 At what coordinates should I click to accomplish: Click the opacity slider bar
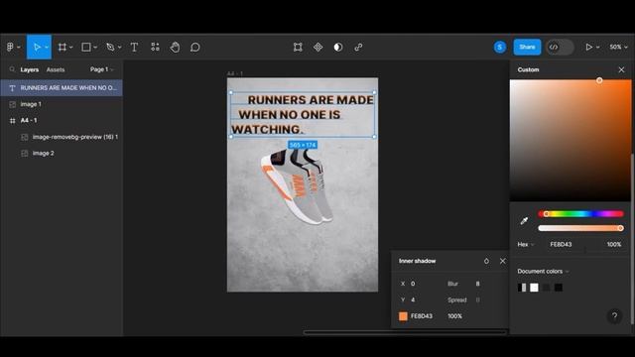[x=580, y=228]
